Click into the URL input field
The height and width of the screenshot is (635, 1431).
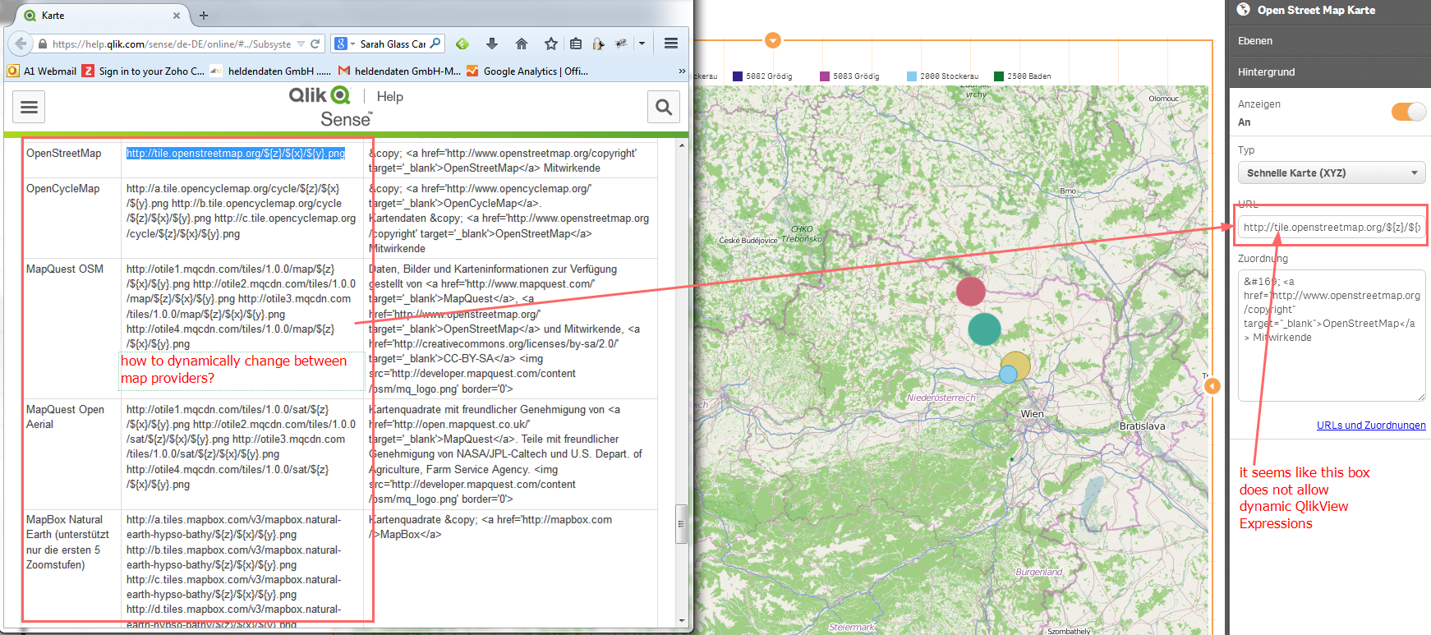pyautogui.click(x=1331, y=228)
